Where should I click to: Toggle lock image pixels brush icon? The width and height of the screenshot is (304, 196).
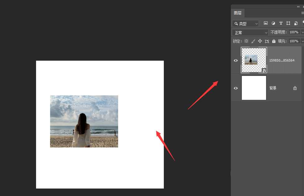(x=253, y=41)
